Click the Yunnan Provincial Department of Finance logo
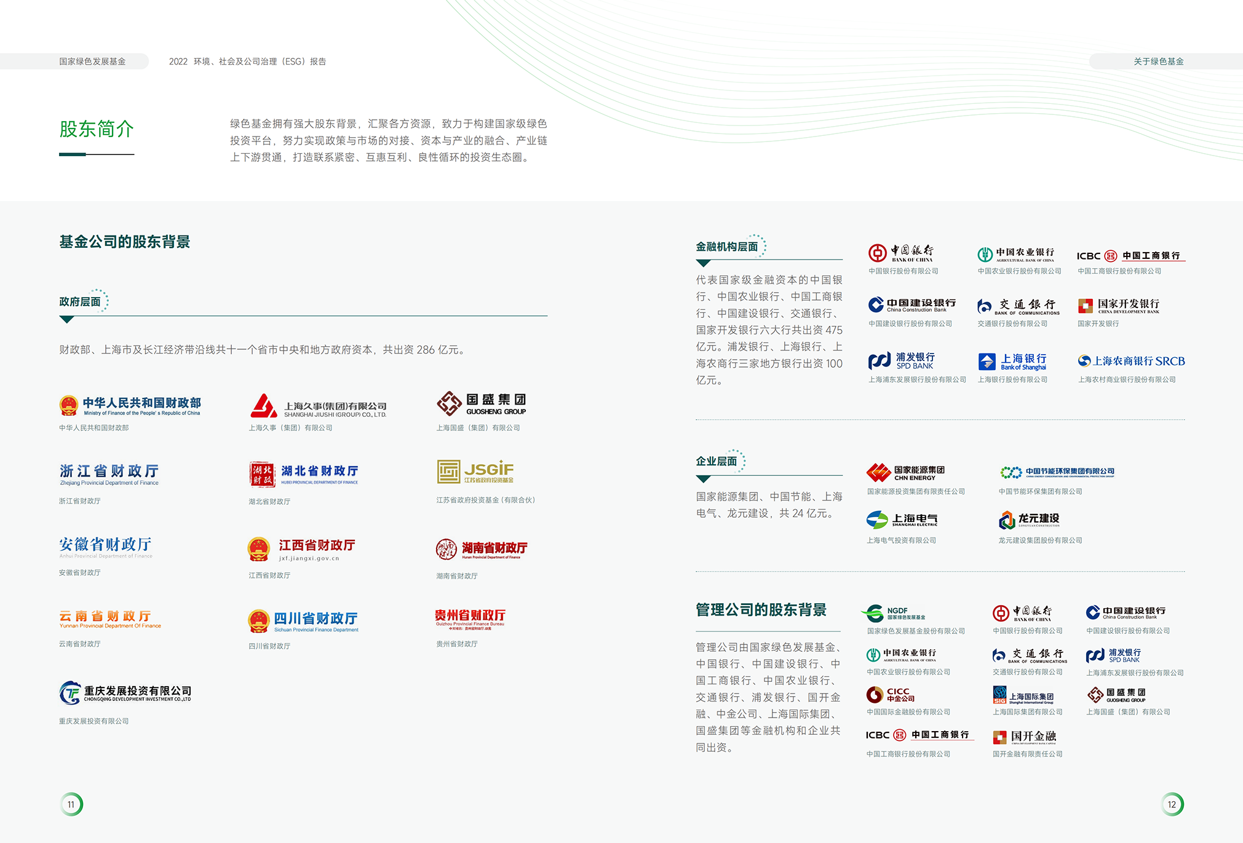1243x843 pixels. tap(110, 619)
